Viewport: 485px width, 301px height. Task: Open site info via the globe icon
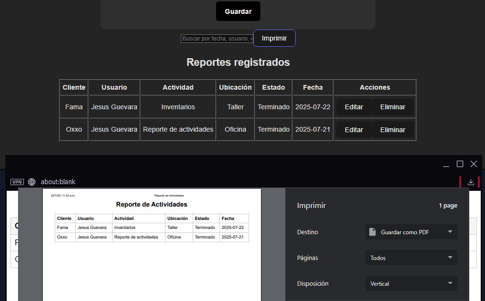point(31,182)
